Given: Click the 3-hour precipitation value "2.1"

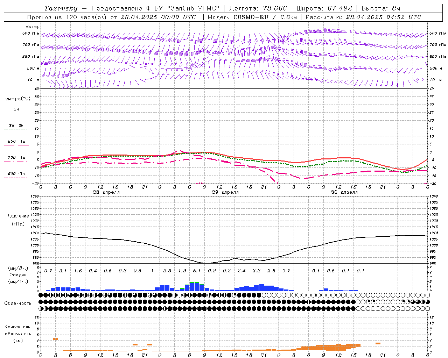Looking at the screenshot, I should point(63,271).
